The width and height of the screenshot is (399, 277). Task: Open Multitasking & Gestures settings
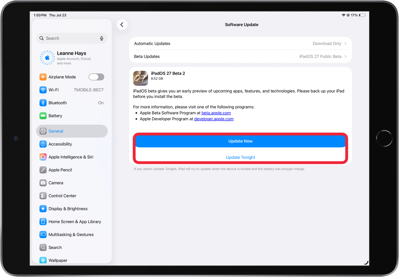tap(72, 235)
